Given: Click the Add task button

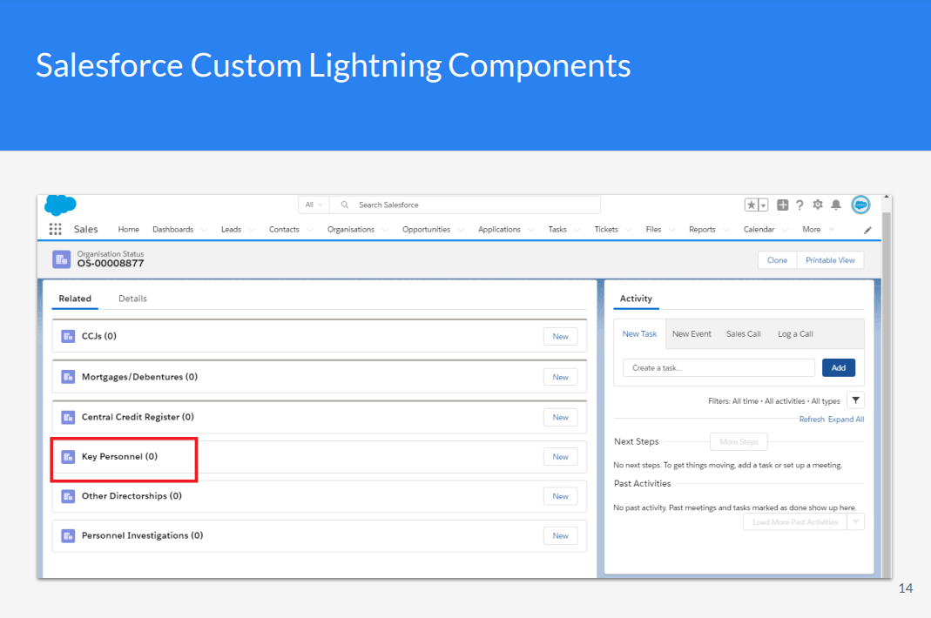Looking at the screenshot, I should pos(839,368).
